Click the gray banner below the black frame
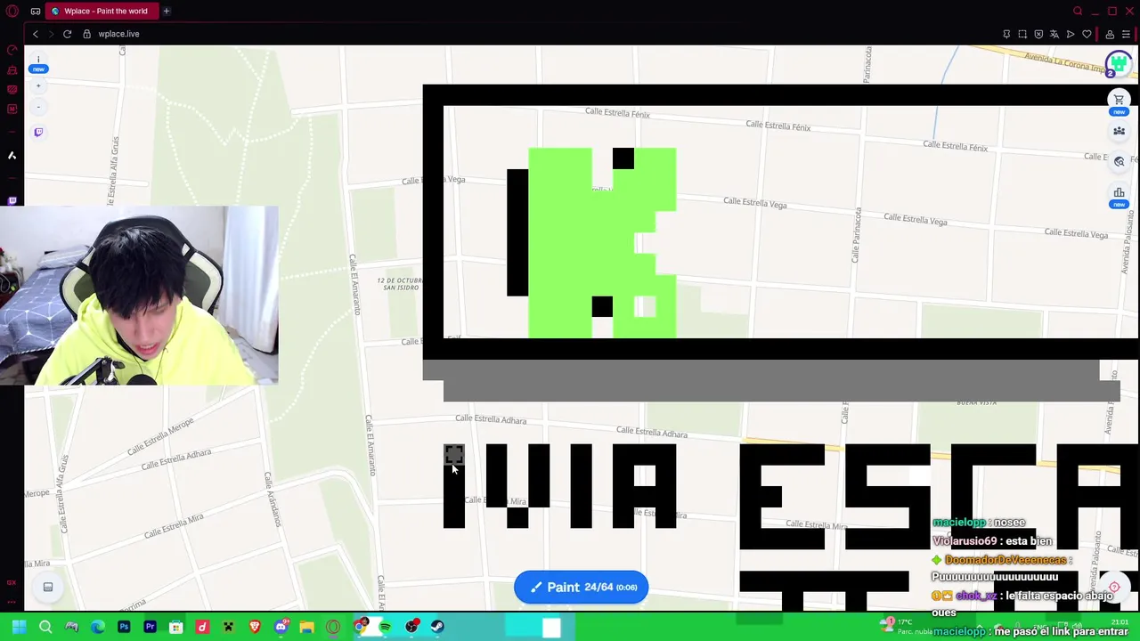1140x641 pixels. (x=771, y=381)
